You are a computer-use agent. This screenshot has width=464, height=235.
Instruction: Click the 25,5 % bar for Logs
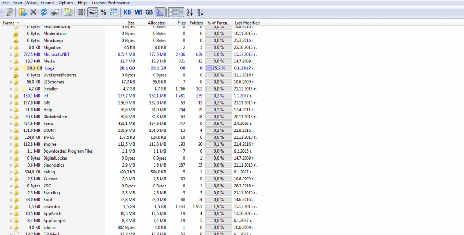[x=219, y=68]
